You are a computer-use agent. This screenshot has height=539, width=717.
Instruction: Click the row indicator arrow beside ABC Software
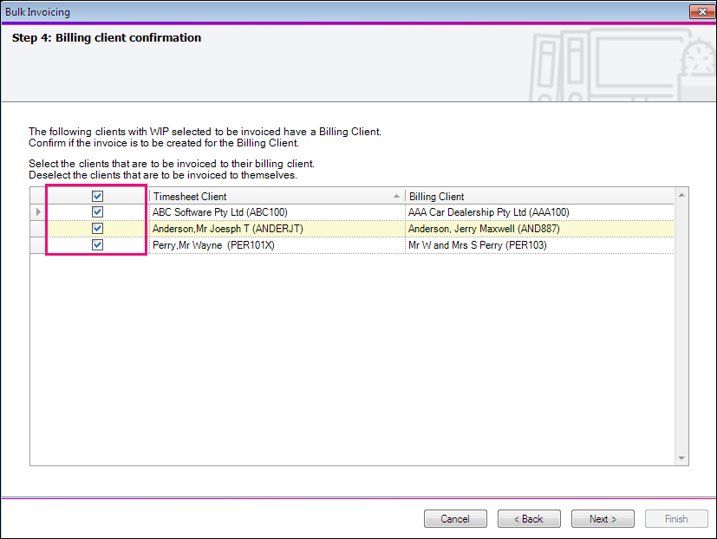[x=37, y=212]
